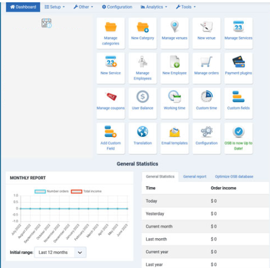Click the Dashboard button
Screen dimensions: 270x268
tap(23, 7)
